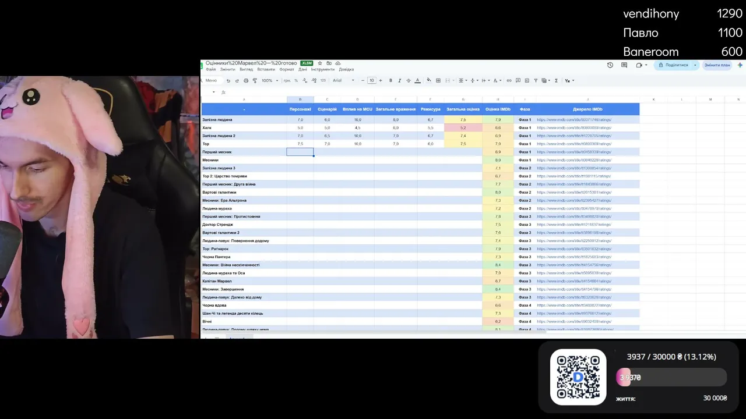Expand the name box dropdown

tap(214, 92)
